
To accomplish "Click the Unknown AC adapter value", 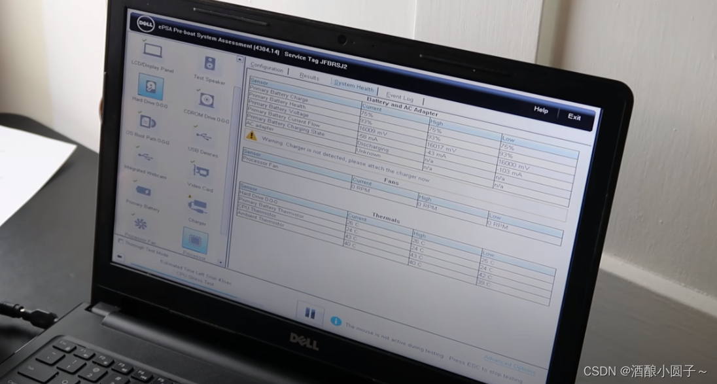I will coord(368,152).
